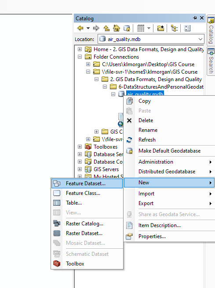Open the Import submenu
215x288 pixels.
pyautogui.click(x=169, y=194)
